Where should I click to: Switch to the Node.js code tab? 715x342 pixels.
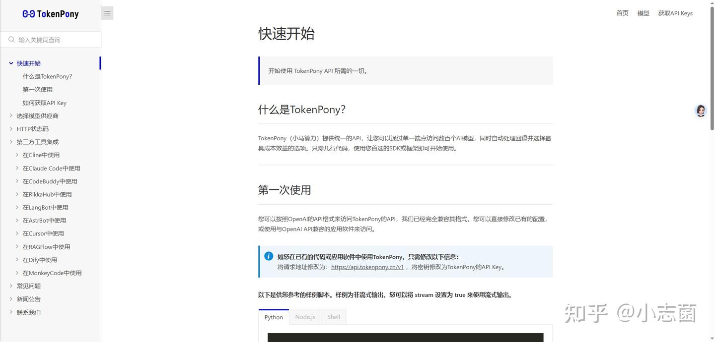click(305, 317)
